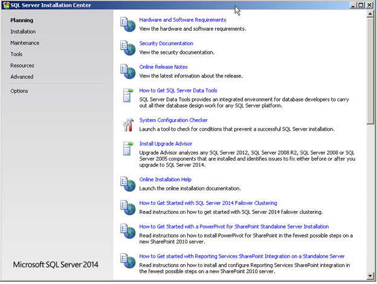This screenshot has height=284, width=377.
Task: Click the vertical scrollbar thumb
Action: (x=370, y=71)
